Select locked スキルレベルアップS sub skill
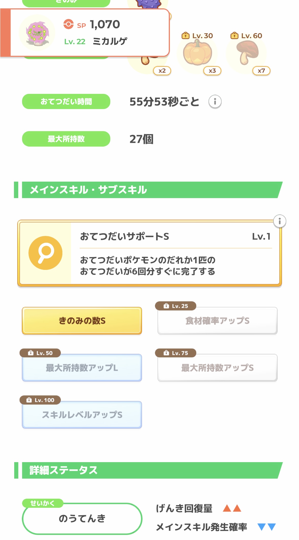The height and width of the screenshot is (540, 299). pos(82,415)
